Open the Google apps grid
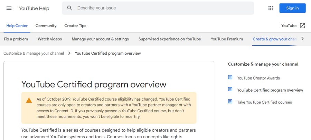Screen dimensions: 311x140 (x=271, y=8)
